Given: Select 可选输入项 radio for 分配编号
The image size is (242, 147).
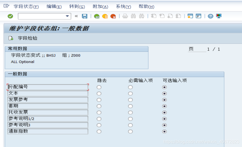Looking at the screenshot, I should [164, 87].
